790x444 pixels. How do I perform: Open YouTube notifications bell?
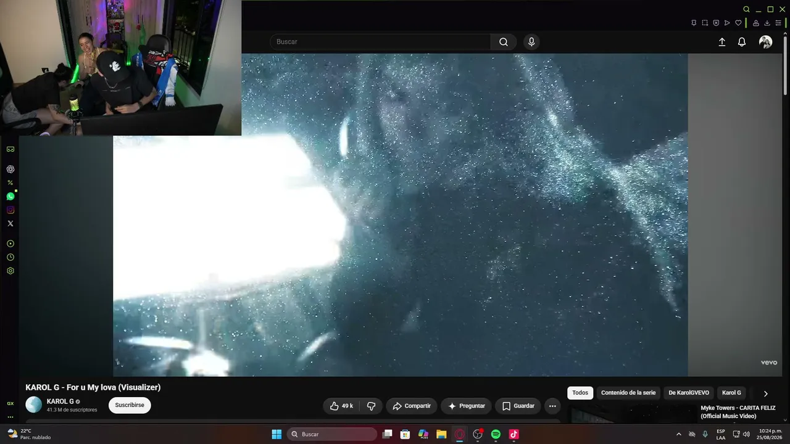pyautogui.click(x=742, y=42)
